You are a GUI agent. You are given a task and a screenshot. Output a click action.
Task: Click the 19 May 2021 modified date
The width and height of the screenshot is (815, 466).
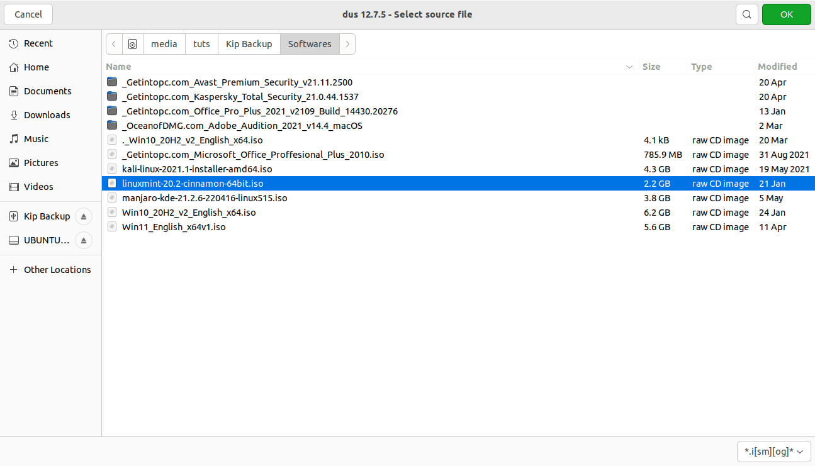pyautogui.click(x=784, y=169)
